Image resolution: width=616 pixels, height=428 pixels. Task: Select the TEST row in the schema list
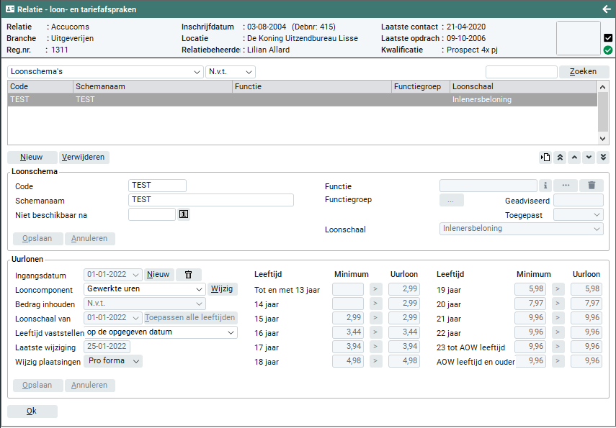click(x=303, y=100)
